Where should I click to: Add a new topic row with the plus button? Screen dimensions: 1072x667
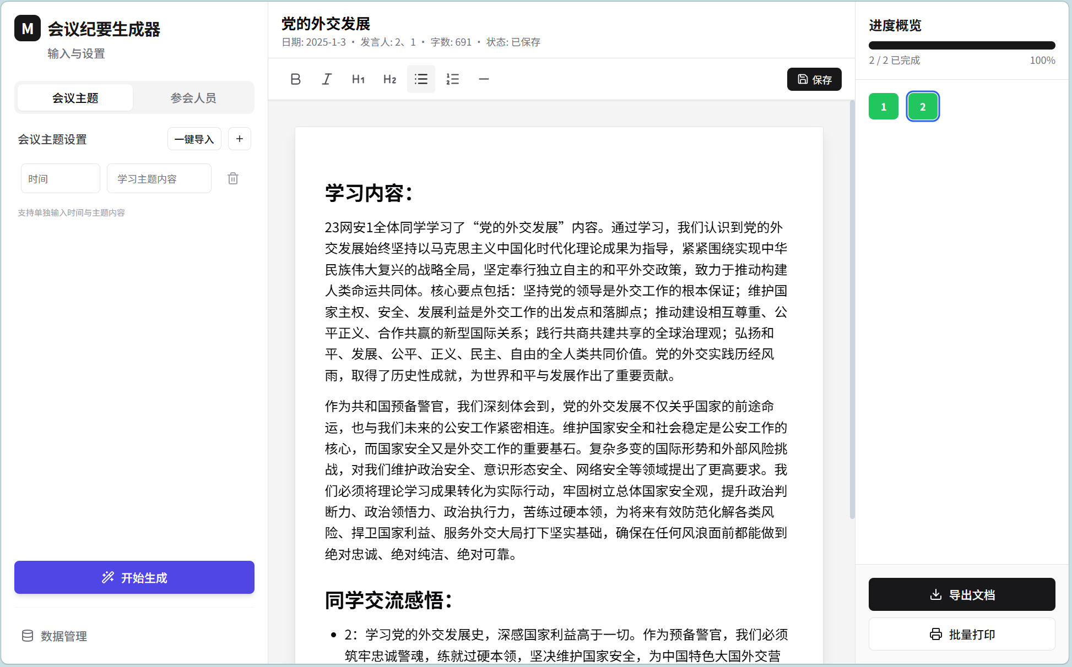[240, 139]
